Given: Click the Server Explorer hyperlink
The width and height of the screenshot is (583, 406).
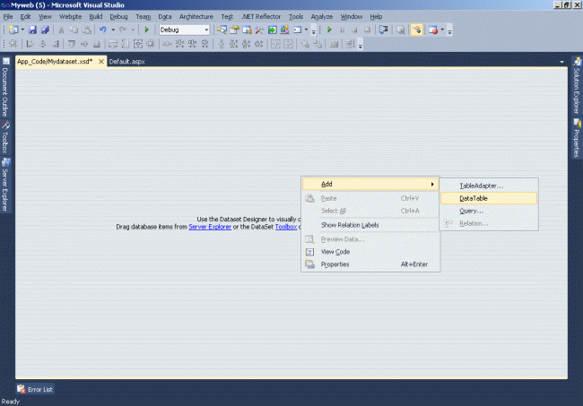Looking at the screenshot, I should 210,227.
